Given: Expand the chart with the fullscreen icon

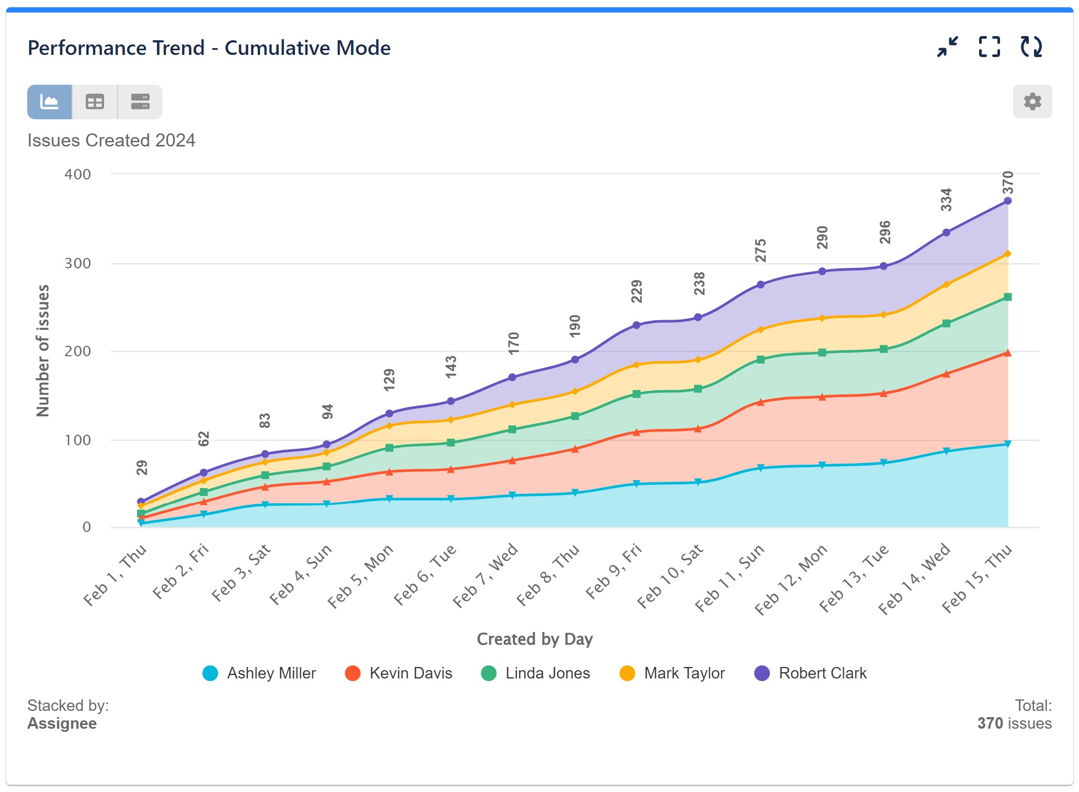Looking at the screenshot, I should tap(990, 47).
